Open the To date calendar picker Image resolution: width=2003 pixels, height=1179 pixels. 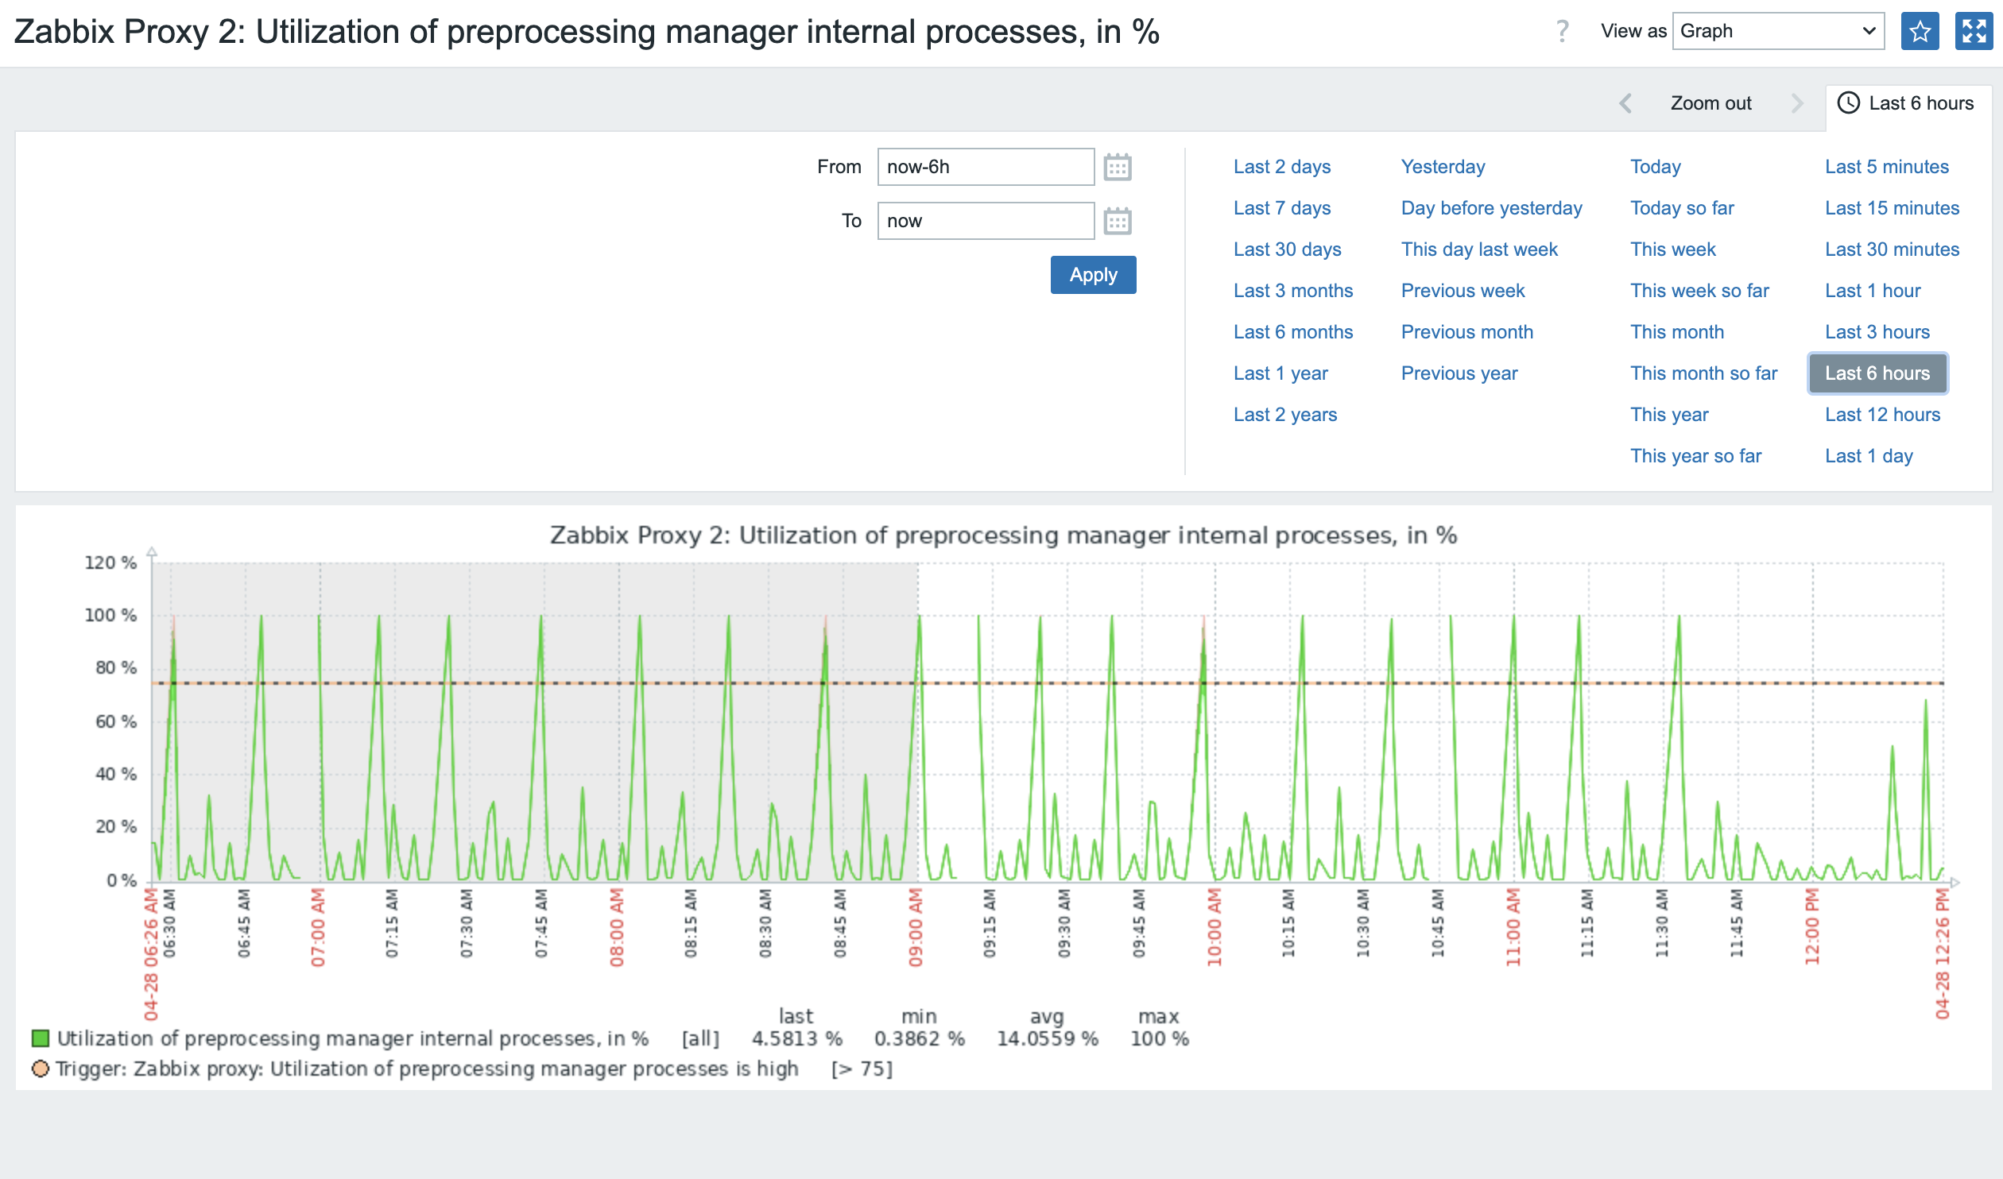click(x=1118, y=221)
